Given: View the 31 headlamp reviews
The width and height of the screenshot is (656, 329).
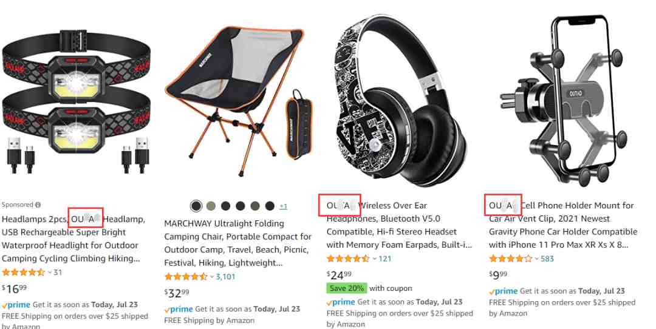Looking at the screenshot, I should tap(58, 273).
